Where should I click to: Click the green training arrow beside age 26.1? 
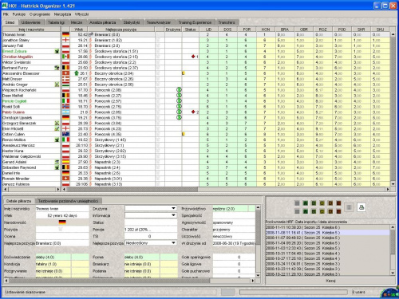point(77,73)
